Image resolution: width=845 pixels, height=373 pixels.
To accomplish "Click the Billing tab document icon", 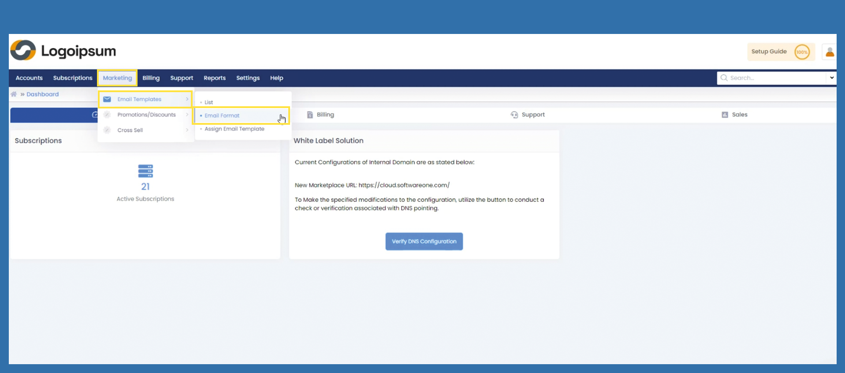I will pyautogui.click(x=310, y=115).
